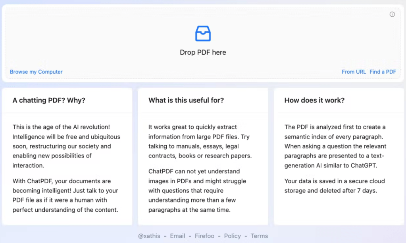The height and width of the screenshot is (243, 406).
Task: Select the "With ChatPDF, your documents" paragraph
Action: tap(65, 196)
